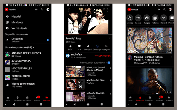Image resolution: width=177 pixels, height=110 pixels.
Task: Open the Noticias category icon
Action: tap(155, 18)
